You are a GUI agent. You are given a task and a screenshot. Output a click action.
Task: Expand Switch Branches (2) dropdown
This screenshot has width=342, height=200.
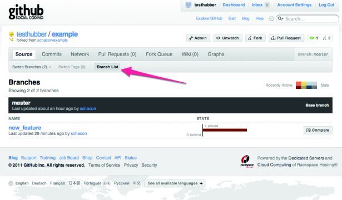(x=32, y=67)
